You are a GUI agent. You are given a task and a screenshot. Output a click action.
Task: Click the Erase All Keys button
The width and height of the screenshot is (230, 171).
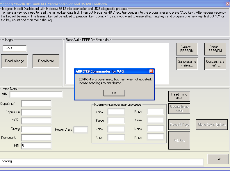coord(179,125)
